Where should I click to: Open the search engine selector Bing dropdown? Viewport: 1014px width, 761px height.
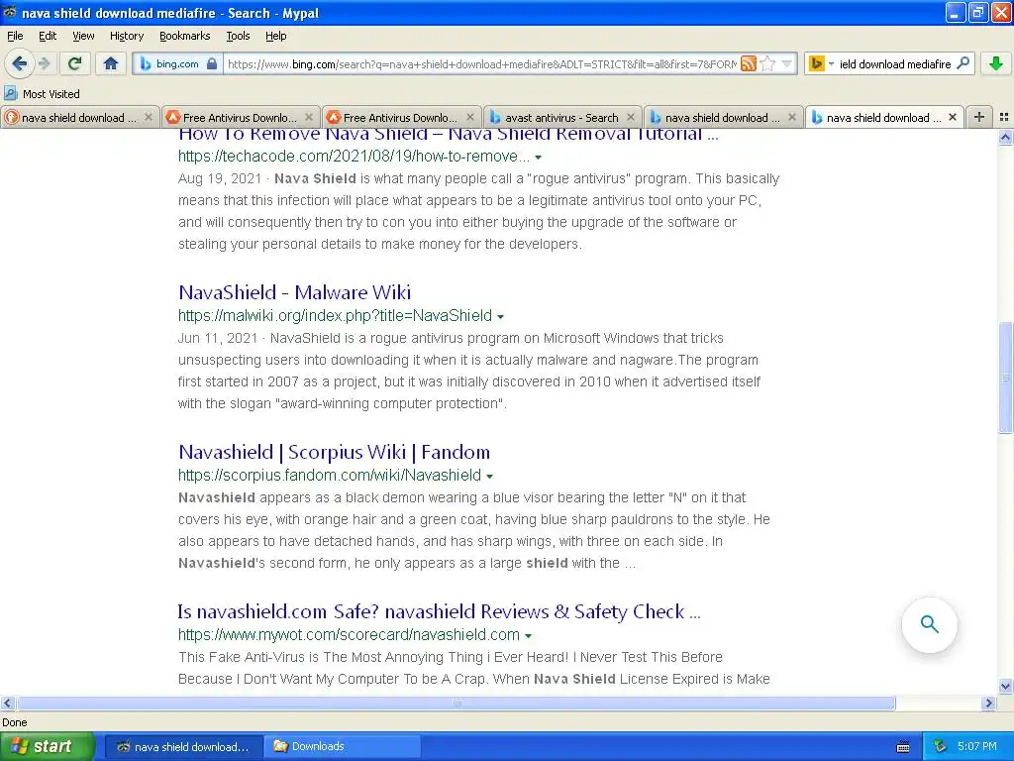pos(822,63)
